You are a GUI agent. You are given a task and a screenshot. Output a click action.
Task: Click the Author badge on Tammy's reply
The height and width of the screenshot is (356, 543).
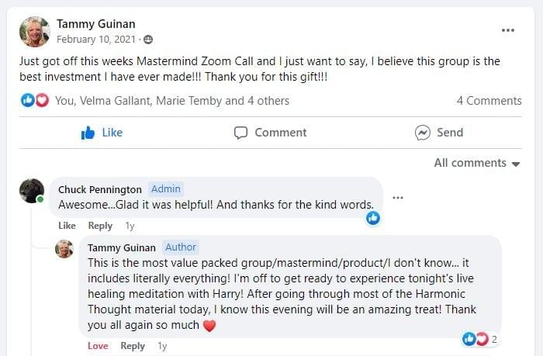[x=181, y=247]
